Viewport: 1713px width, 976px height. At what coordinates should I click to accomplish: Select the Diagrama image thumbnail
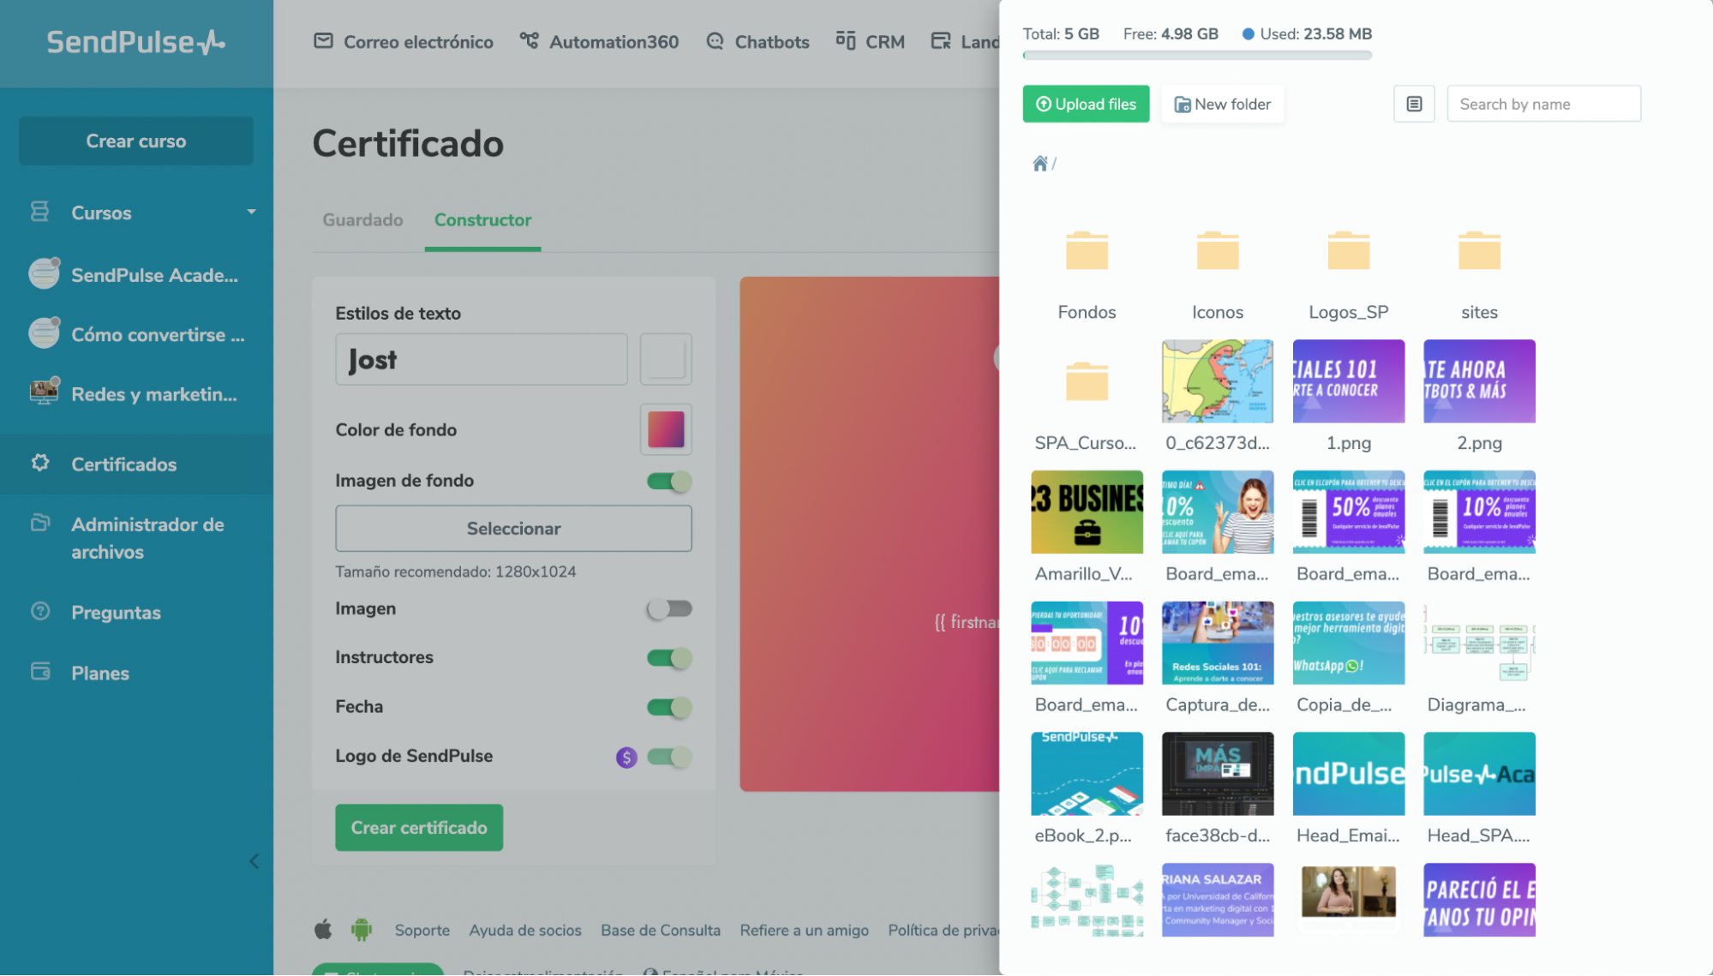tap(1479, 643)
